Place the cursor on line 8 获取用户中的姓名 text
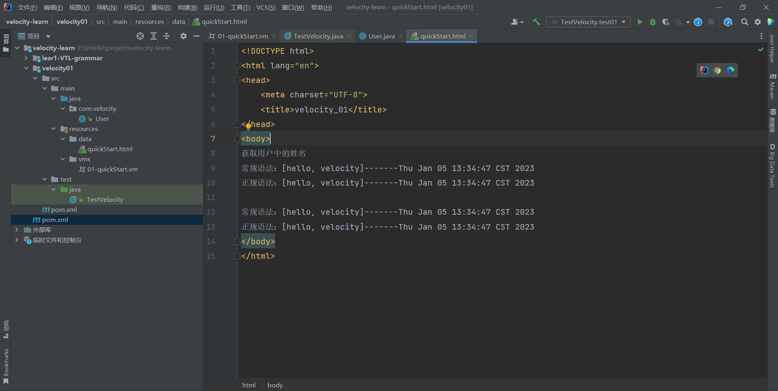The image size is (778, 391). [x=274, y=154]
